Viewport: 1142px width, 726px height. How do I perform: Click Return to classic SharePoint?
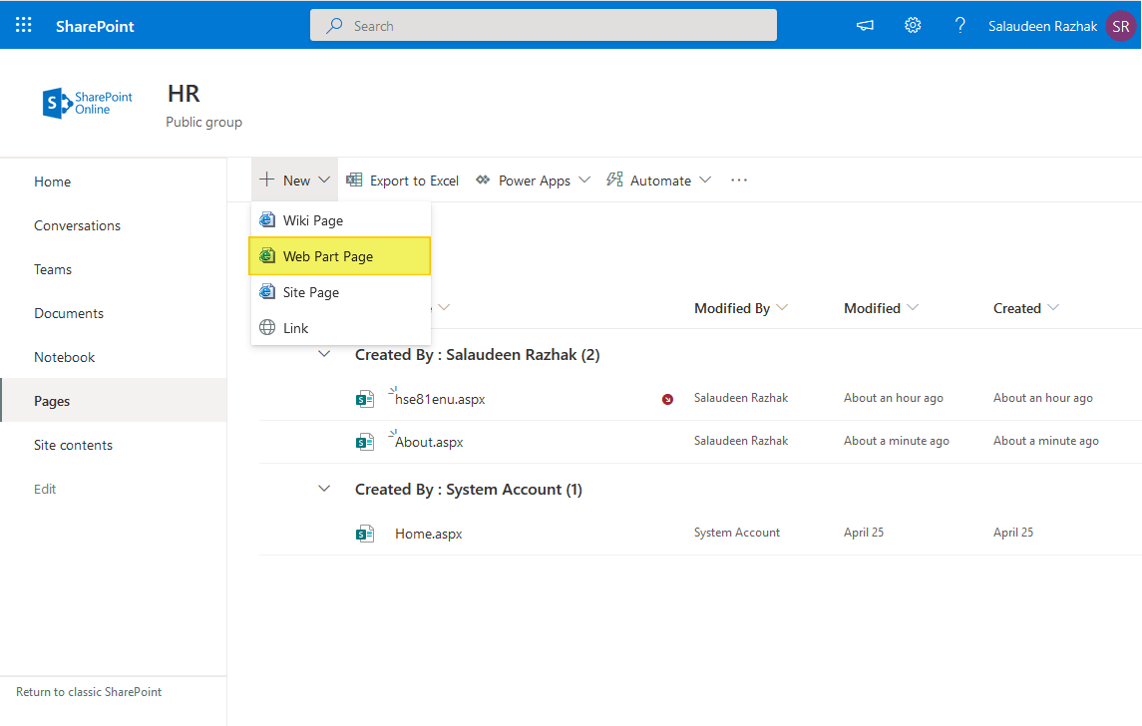click(88, 691)
